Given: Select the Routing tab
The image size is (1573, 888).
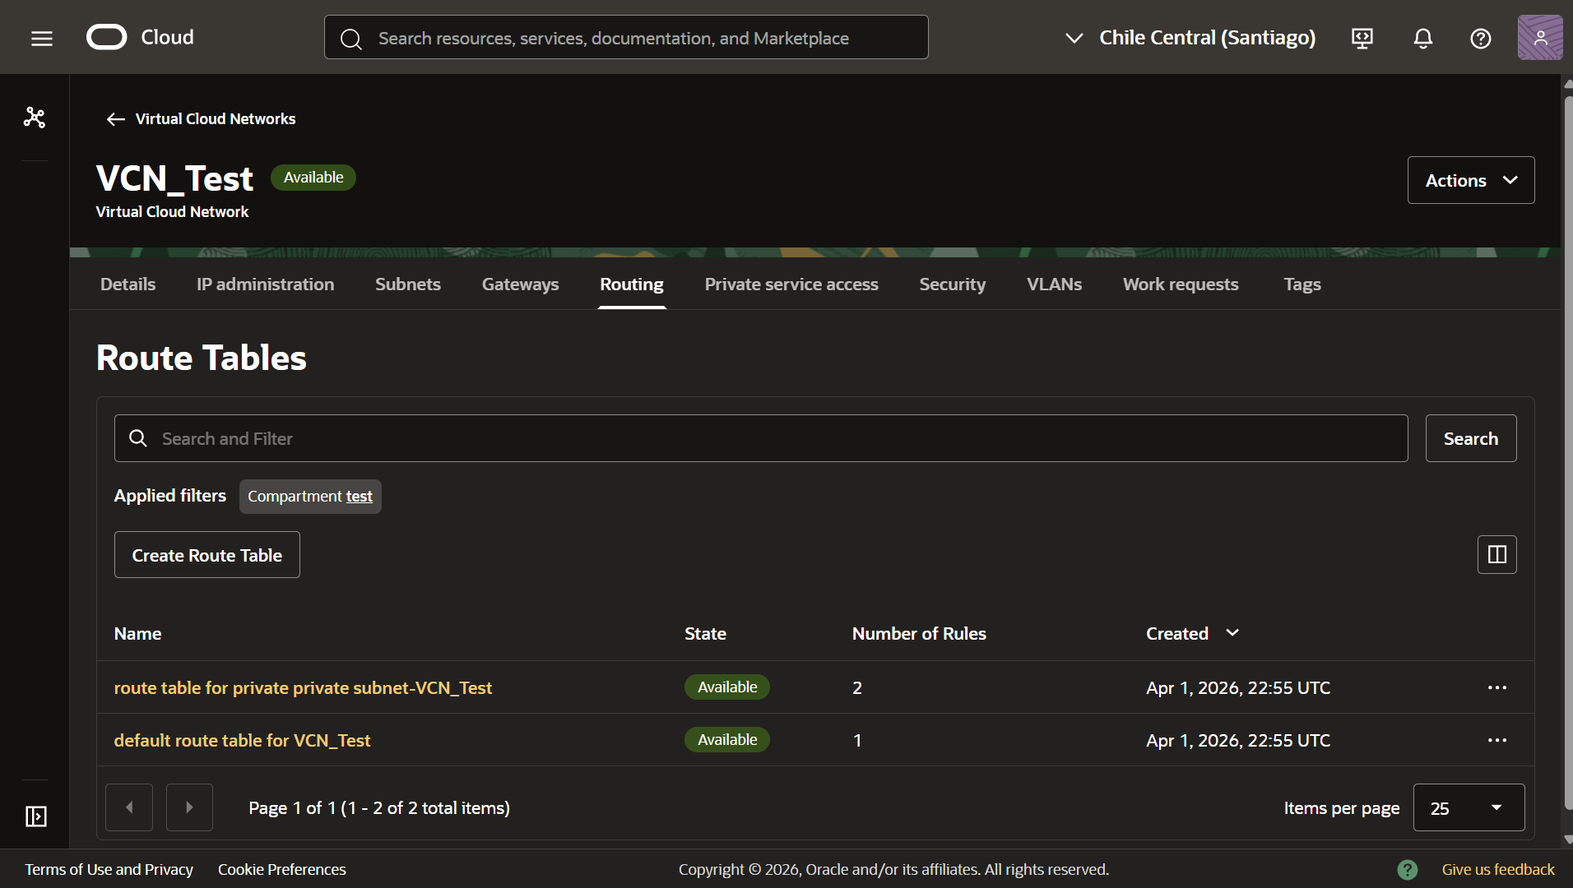Looking at the screenshot, I should (632, 284).
